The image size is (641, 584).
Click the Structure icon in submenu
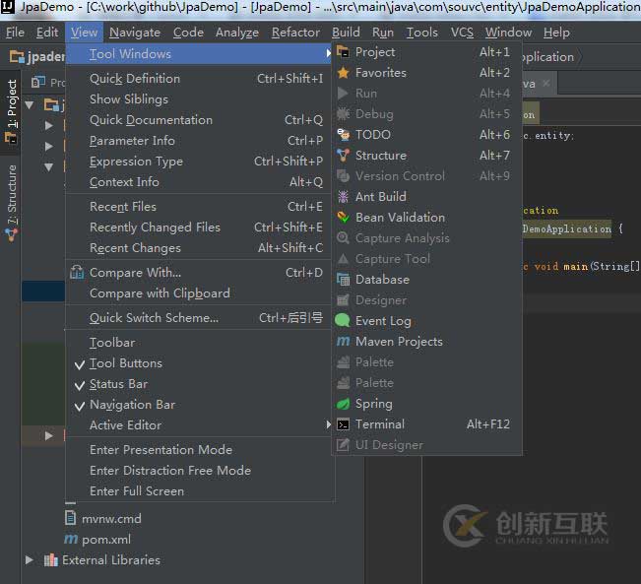coord(343,156)
